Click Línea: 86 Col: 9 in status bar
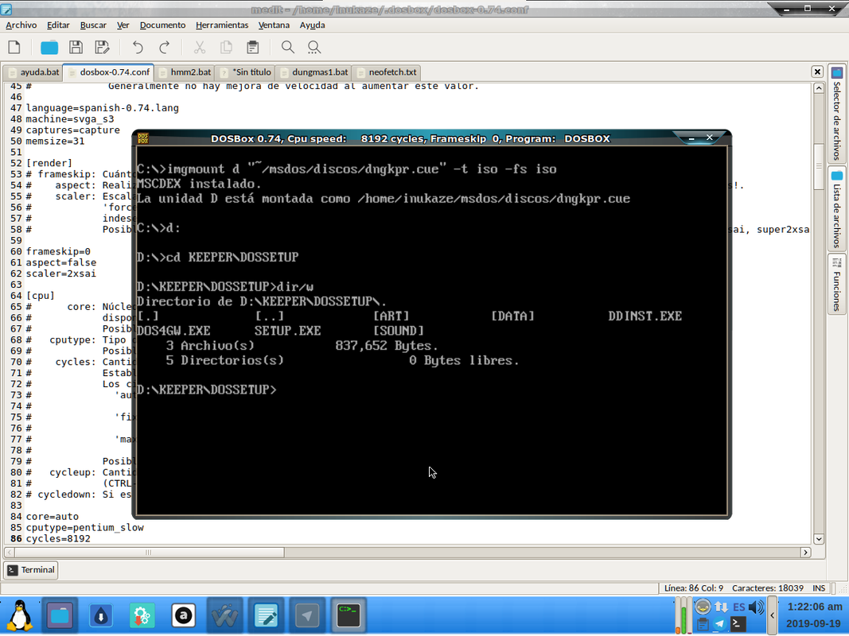This screenshot has height=636, width=849. [x=694, y=588]
